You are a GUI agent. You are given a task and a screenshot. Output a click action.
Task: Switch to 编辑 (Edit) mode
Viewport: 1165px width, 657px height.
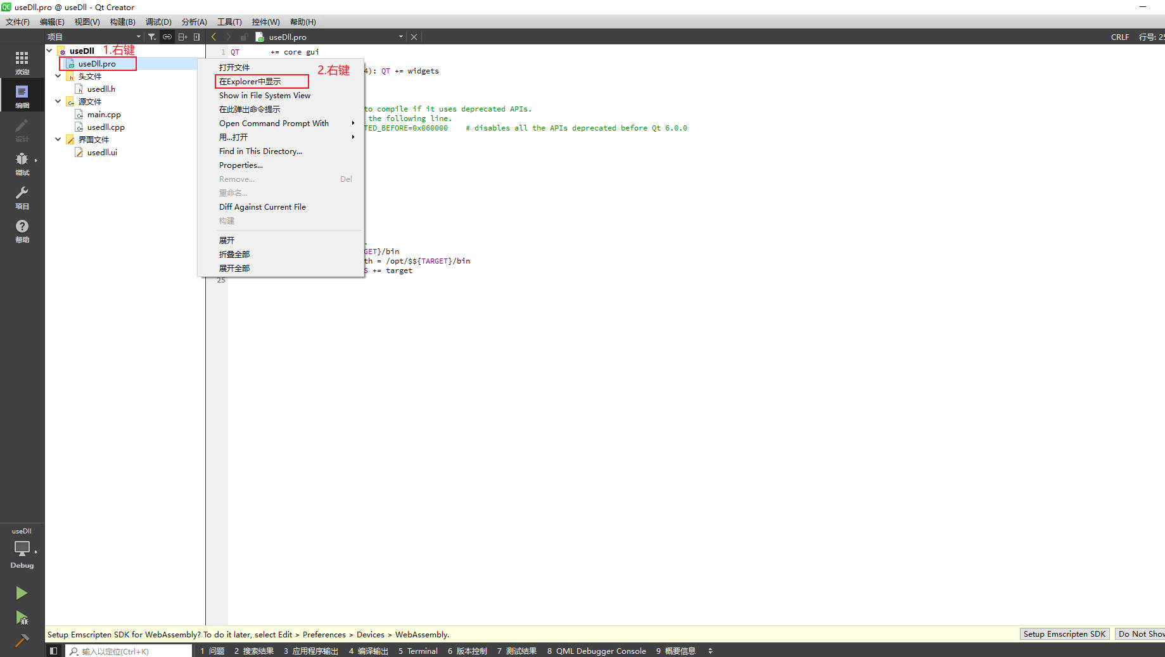coord(22,95)
